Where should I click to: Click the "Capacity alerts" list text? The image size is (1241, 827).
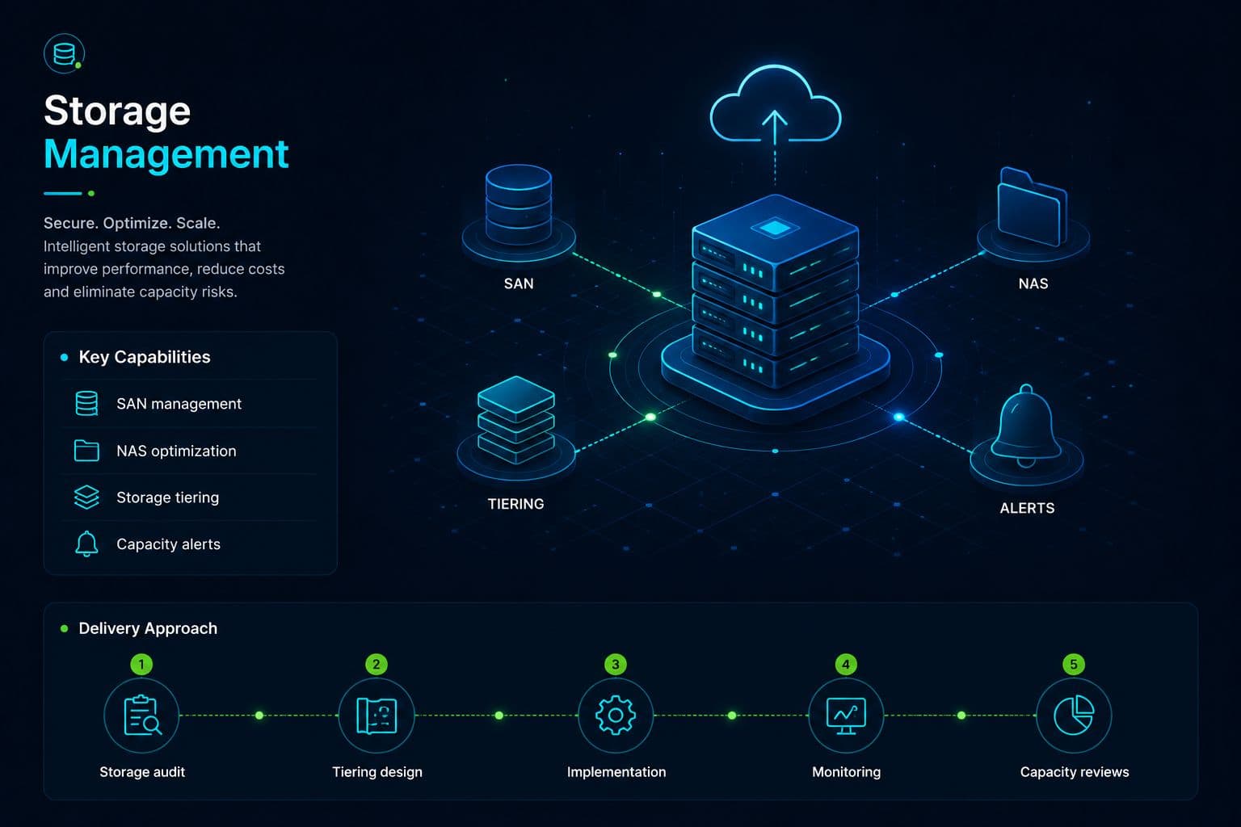pyautogui.click(x=168, y=544)
